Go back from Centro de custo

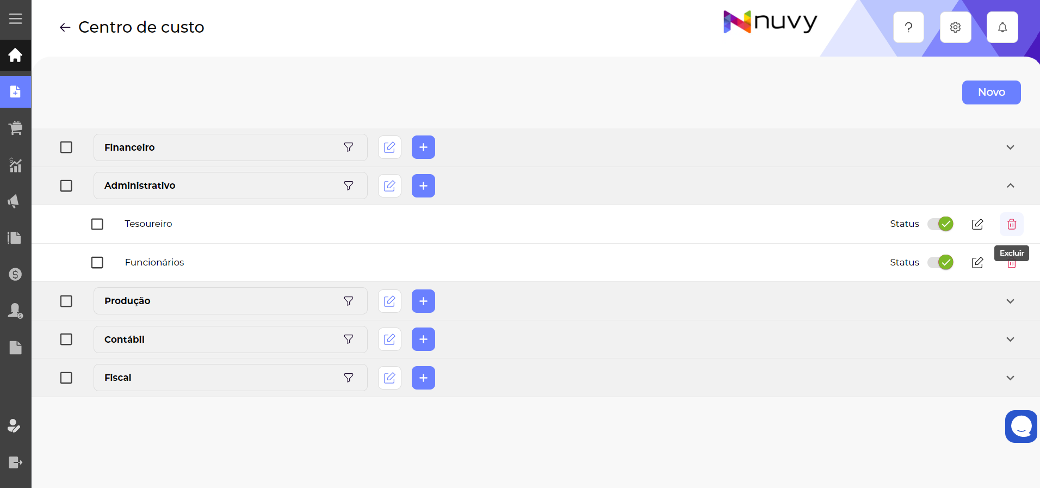click(65, 28)
